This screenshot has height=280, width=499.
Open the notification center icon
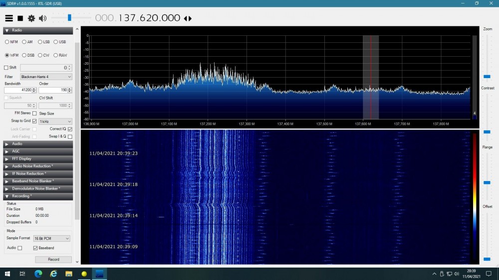tap(489, 274)
